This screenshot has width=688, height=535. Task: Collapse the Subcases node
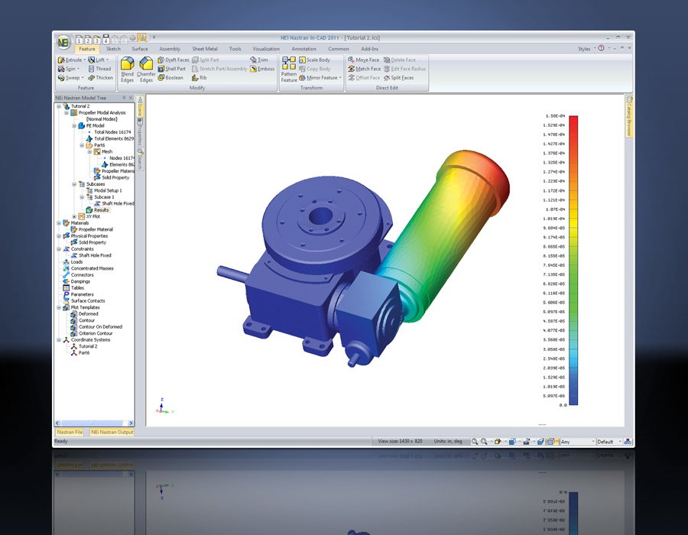click(x=74, y=184)
